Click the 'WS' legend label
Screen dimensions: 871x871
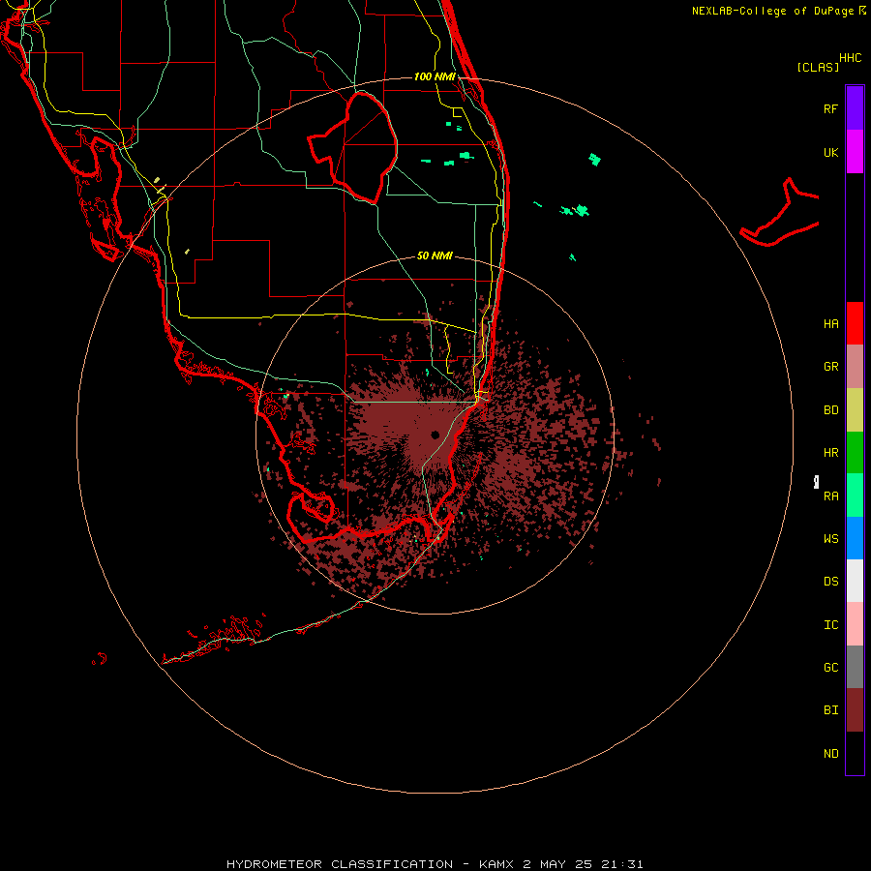point(830,539)
